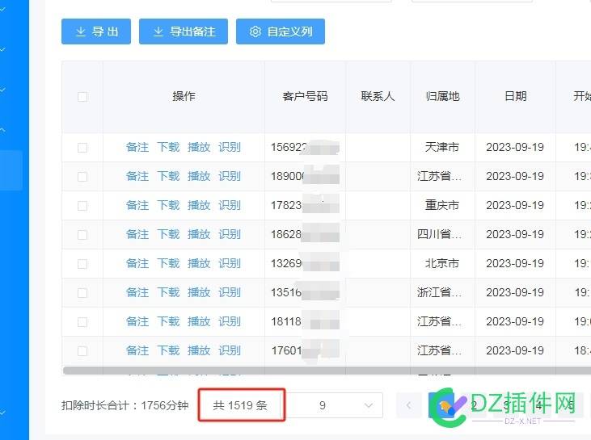Click the 天津市 location cell

pos(441,147)
